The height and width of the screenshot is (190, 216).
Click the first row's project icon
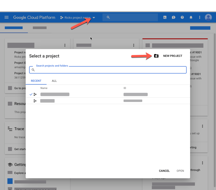(x=35, y=95)
